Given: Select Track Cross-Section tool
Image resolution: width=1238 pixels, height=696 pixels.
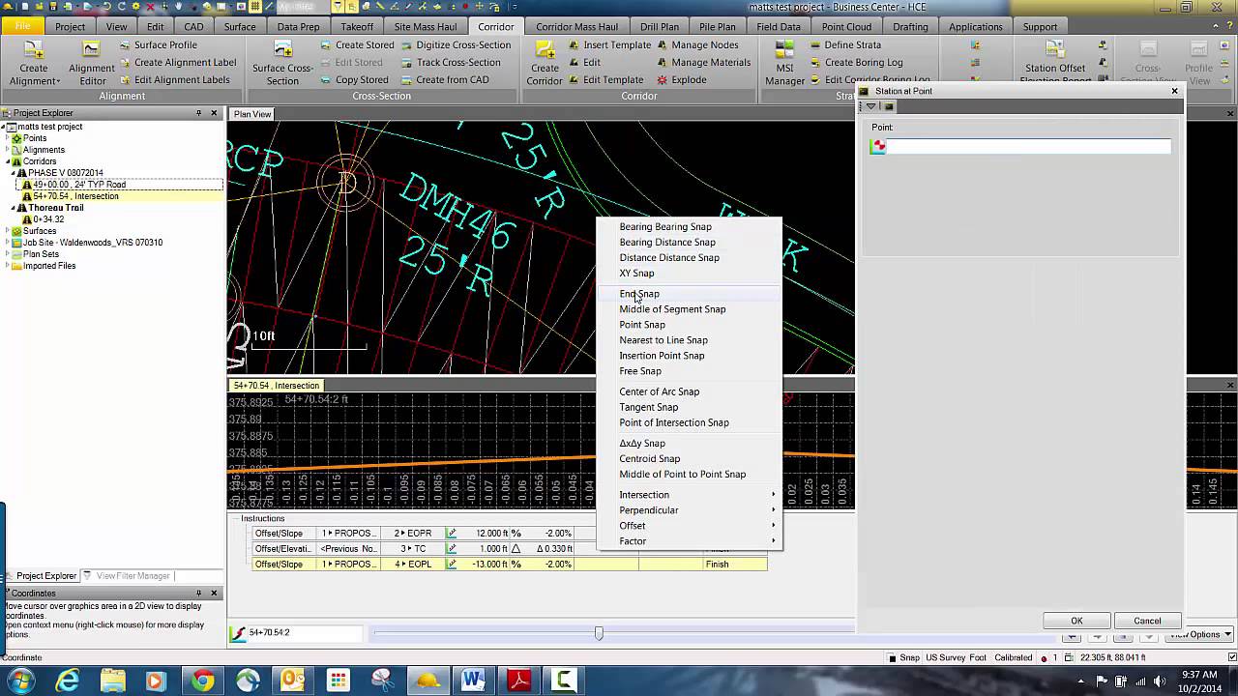Looking at the screenshot, I should [x=450, y=63].
